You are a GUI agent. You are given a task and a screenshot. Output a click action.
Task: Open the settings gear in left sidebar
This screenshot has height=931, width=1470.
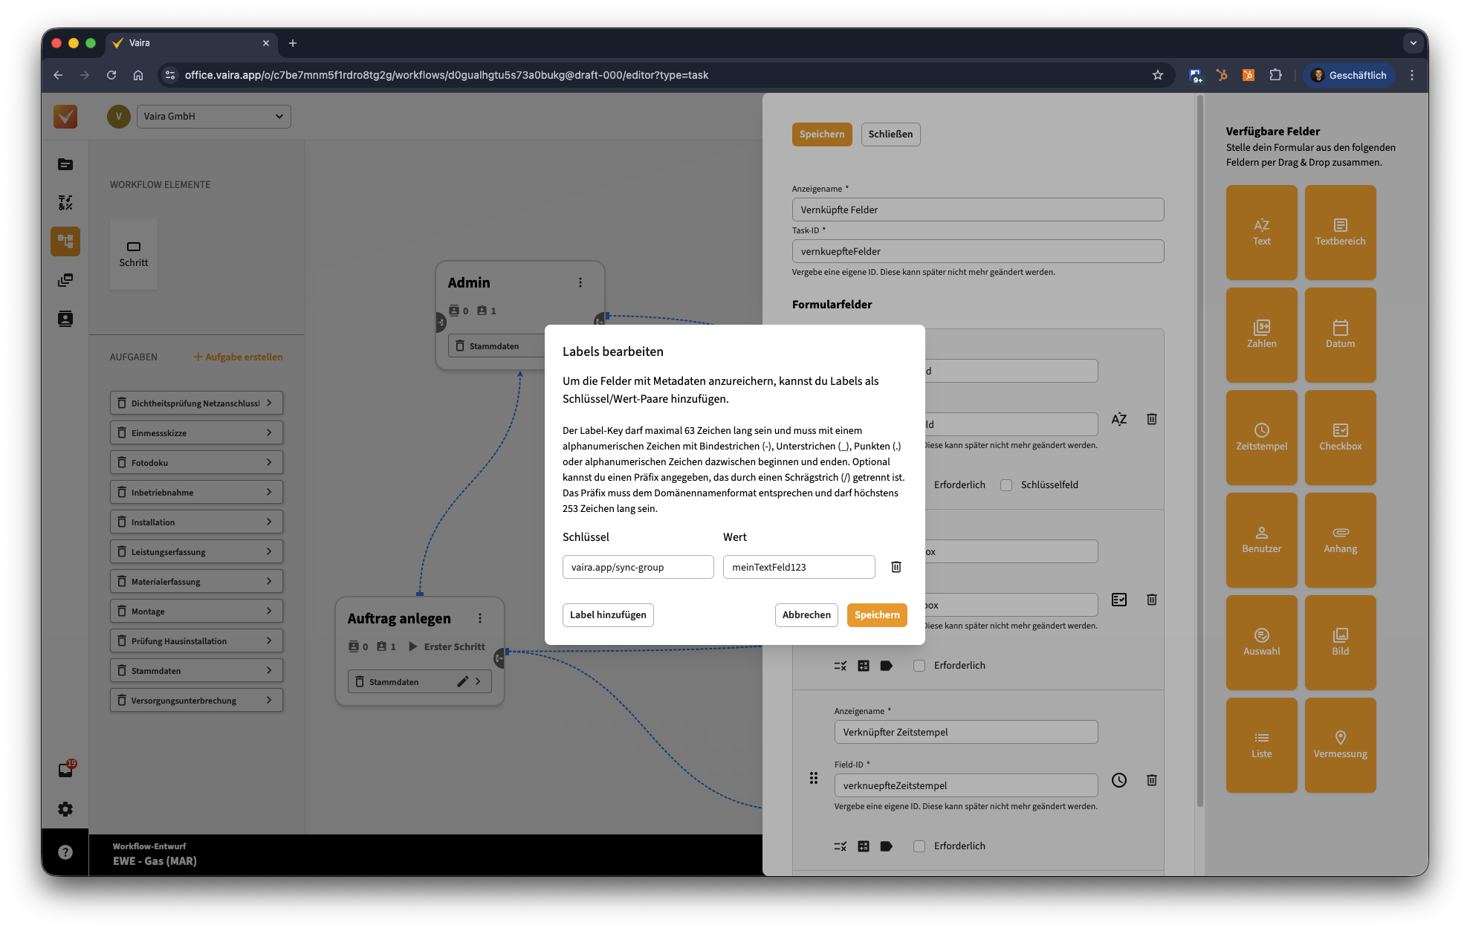(x=65, y=809)
